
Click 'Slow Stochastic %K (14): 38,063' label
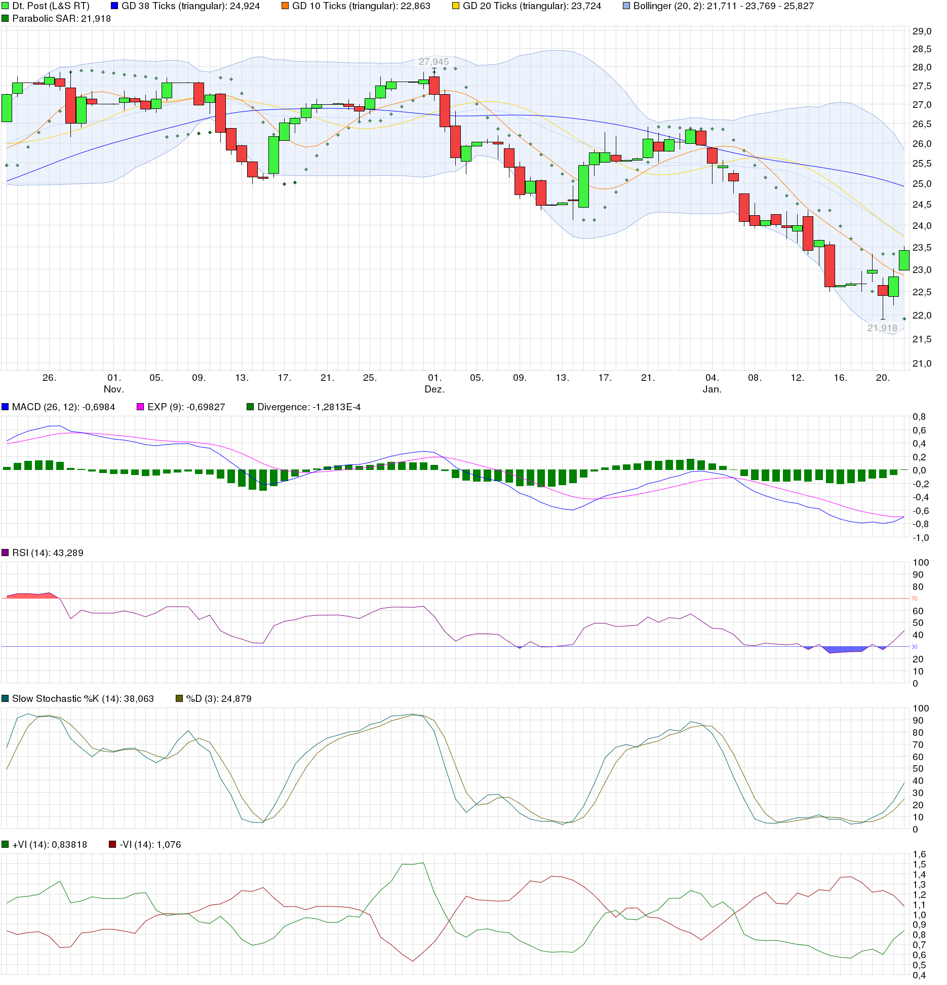tap(83, 698)
